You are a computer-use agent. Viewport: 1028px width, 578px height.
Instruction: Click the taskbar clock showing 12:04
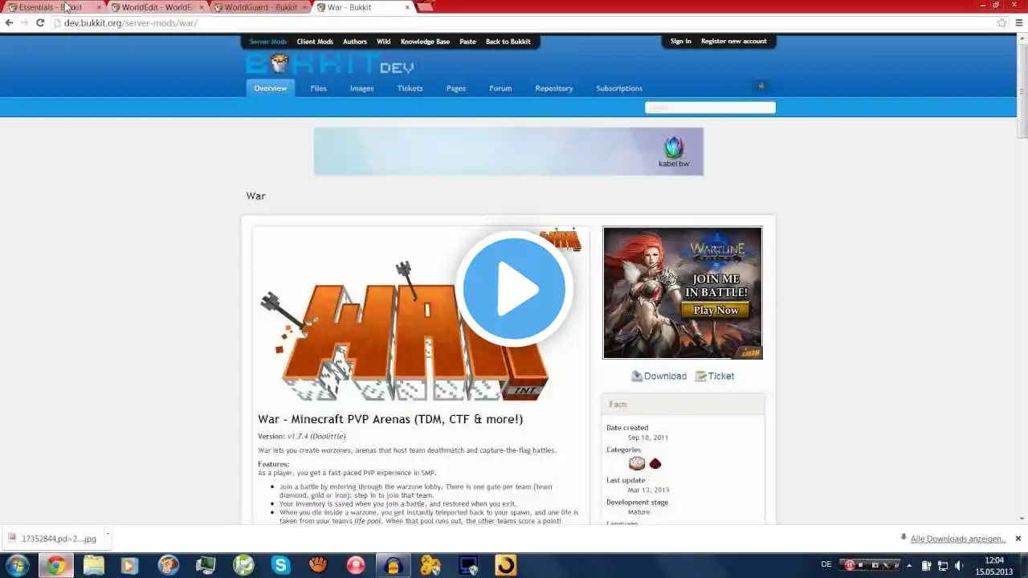coord(994,565)
